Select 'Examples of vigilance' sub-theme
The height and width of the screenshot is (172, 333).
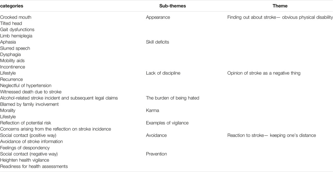tap(167, 123)
